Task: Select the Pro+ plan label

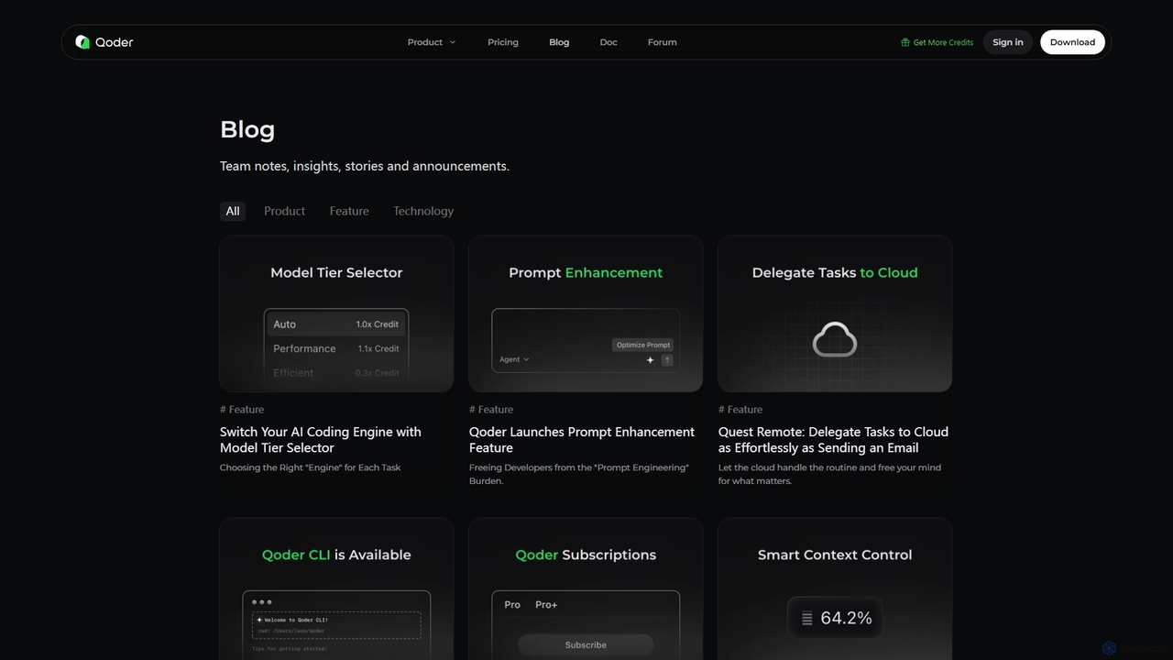Action: [x=546, y=604]
